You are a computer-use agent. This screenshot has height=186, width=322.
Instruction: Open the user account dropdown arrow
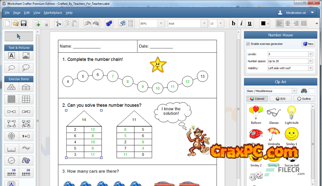pyautogui.click(x=312, y=13)
